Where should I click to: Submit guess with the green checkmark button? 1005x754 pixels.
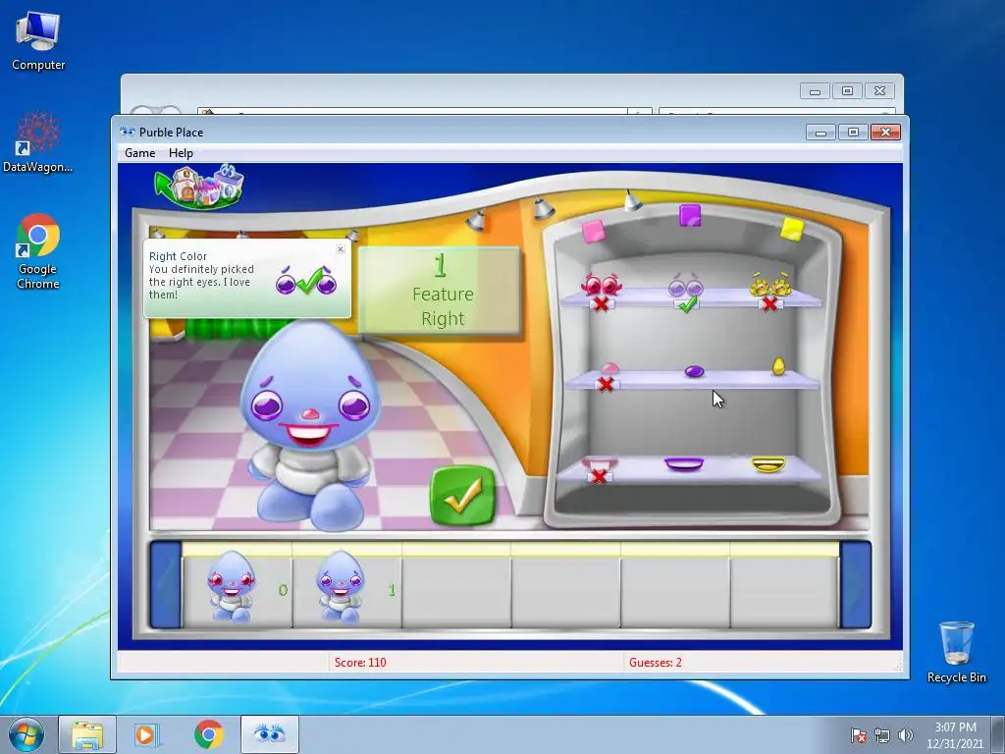462,496
